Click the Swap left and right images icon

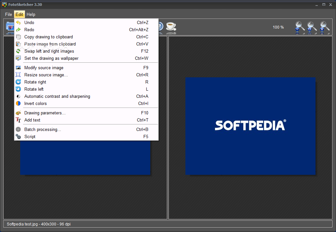pyautogui.click(x=19, y=51)
